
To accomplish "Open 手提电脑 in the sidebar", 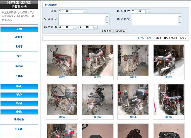I will pyautogui.click(x=19, y=119).
